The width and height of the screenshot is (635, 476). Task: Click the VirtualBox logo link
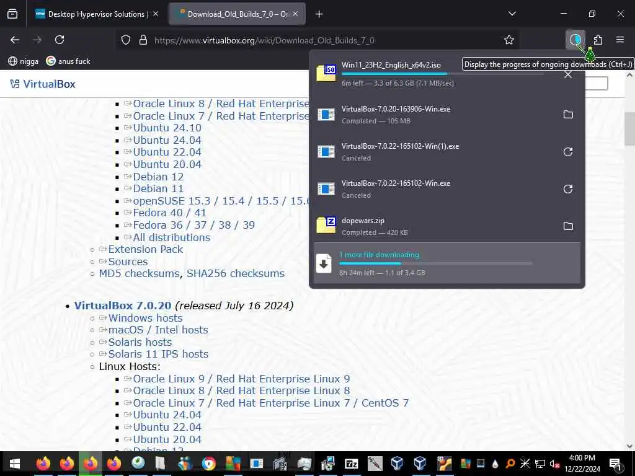[43, 84]
